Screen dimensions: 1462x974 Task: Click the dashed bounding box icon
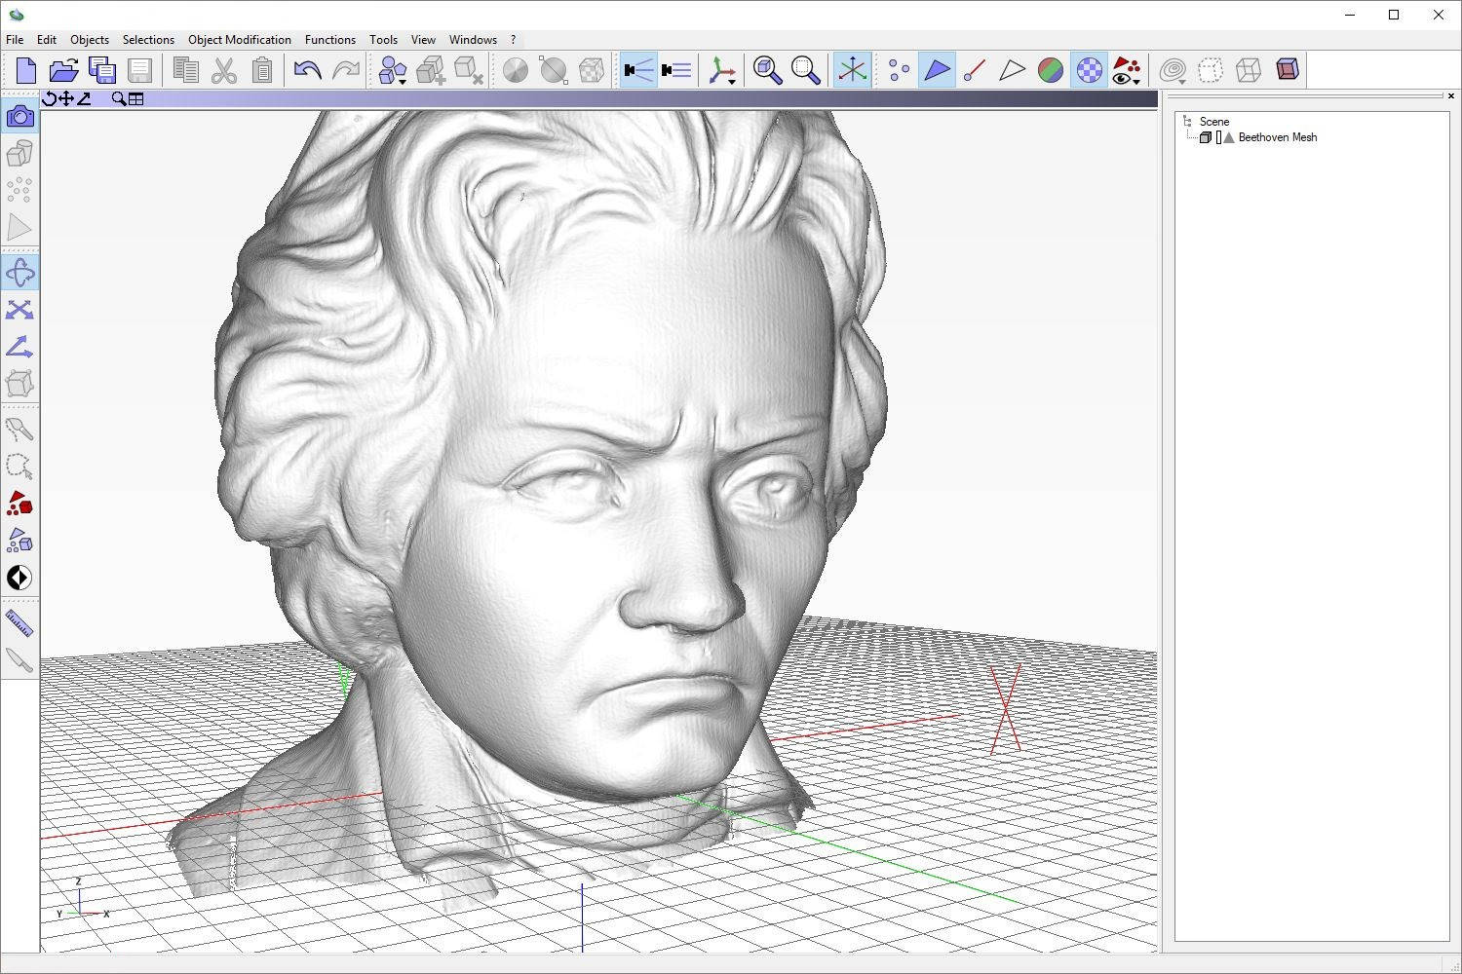[x=1211, y=70]
